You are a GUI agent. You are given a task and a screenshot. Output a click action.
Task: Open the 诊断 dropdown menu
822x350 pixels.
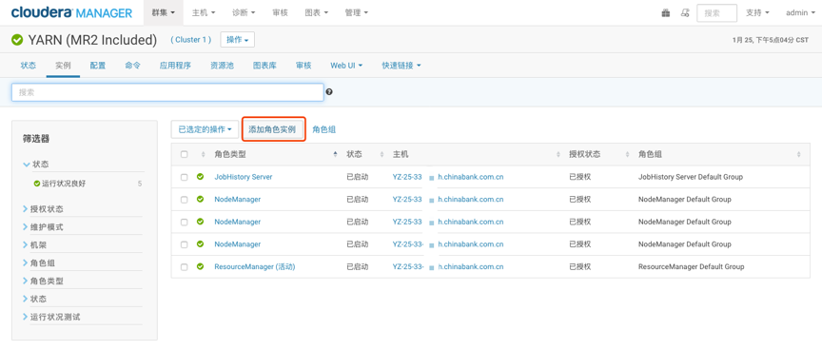(x=244, y=12)
